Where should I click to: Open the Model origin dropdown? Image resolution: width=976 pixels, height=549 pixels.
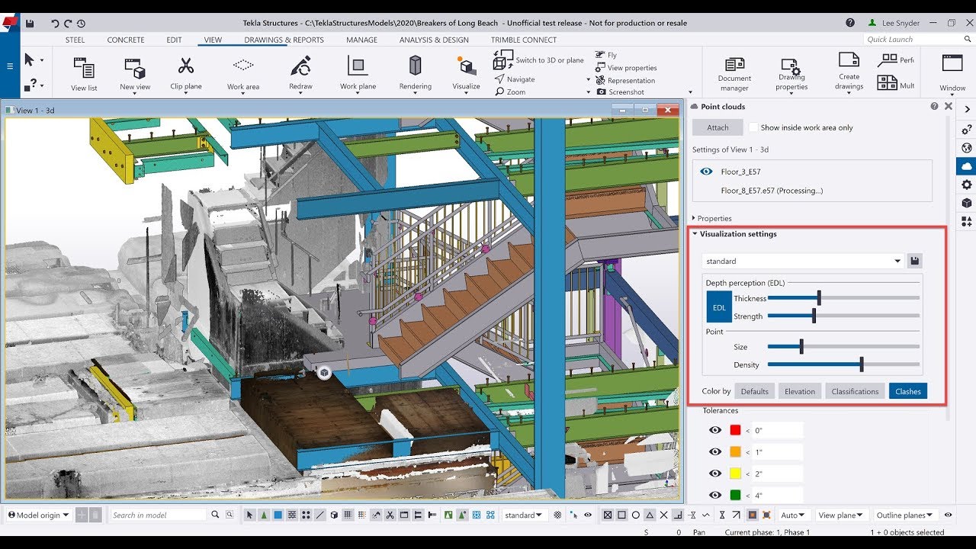pos(38,515)
